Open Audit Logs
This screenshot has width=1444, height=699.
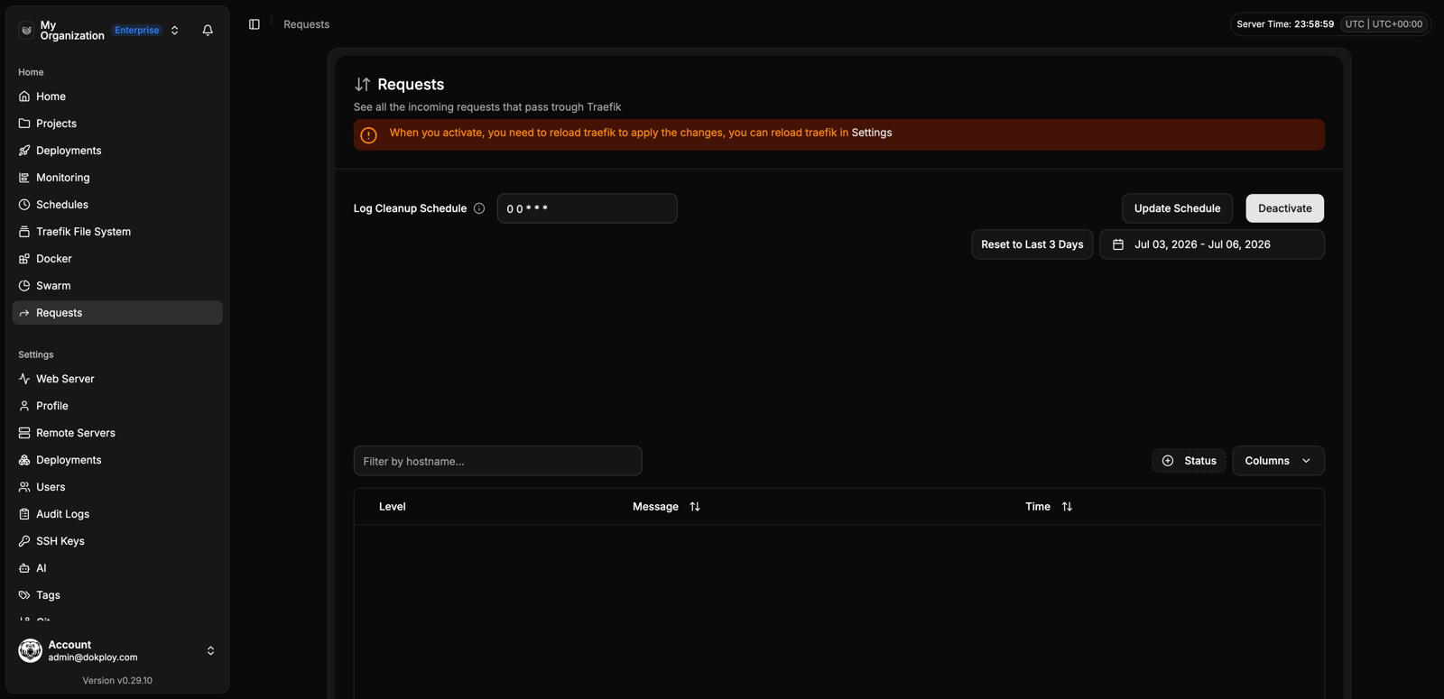coord(117,514)
